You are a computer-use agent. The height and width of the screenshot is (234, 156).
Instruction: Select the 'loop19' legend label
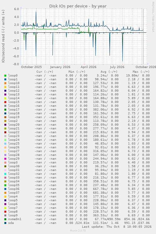(x=14, y=117)
